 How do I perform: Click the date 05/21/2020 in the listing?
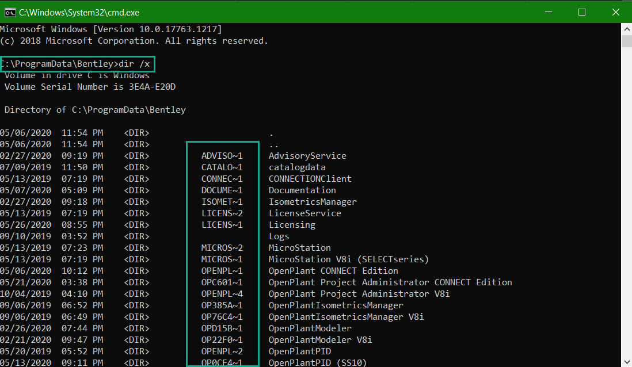tap(26, 282)
